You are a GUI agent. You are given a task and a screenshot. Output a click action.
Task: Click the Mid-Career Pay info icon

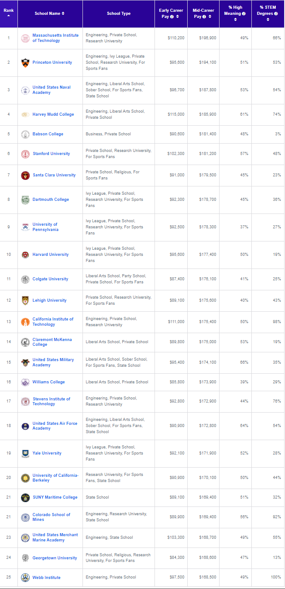pyautogui.click(x=204, y=17)
